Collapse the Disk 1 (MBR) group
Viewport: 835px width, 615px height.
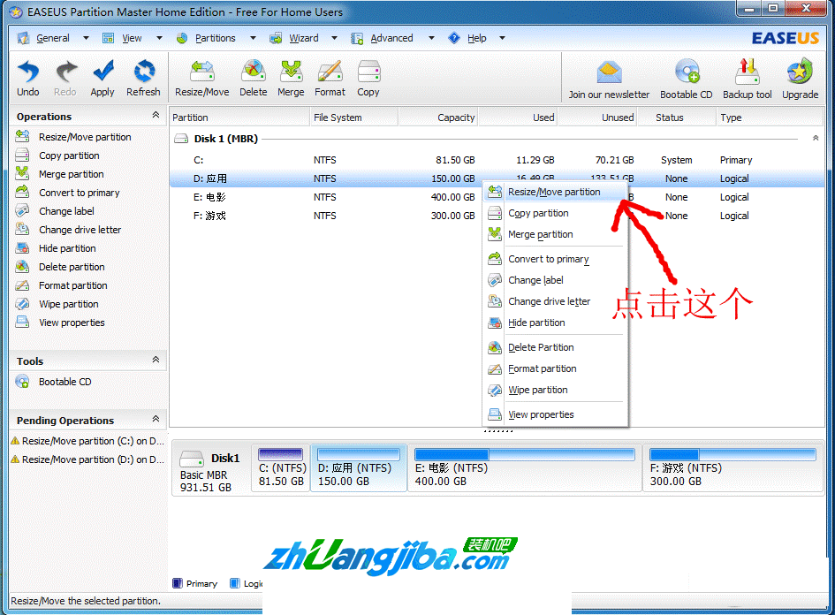point(816,139)
